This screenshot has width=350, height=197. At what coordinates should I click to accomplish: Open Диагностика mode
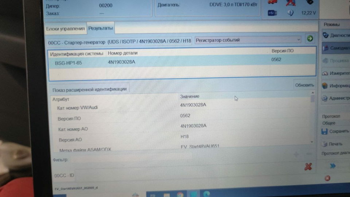coord(336,35)
